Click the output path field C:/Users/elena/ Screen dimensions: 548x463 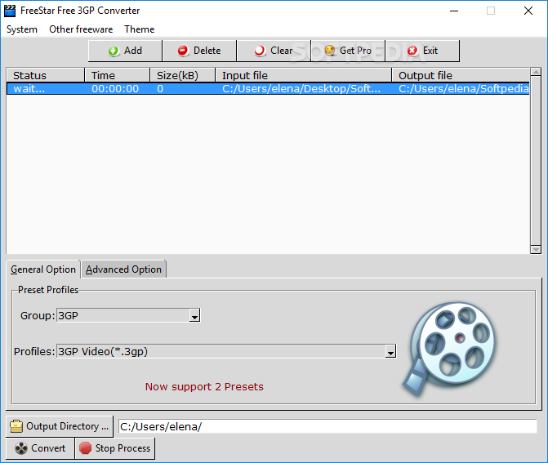(x=327, y=426)
